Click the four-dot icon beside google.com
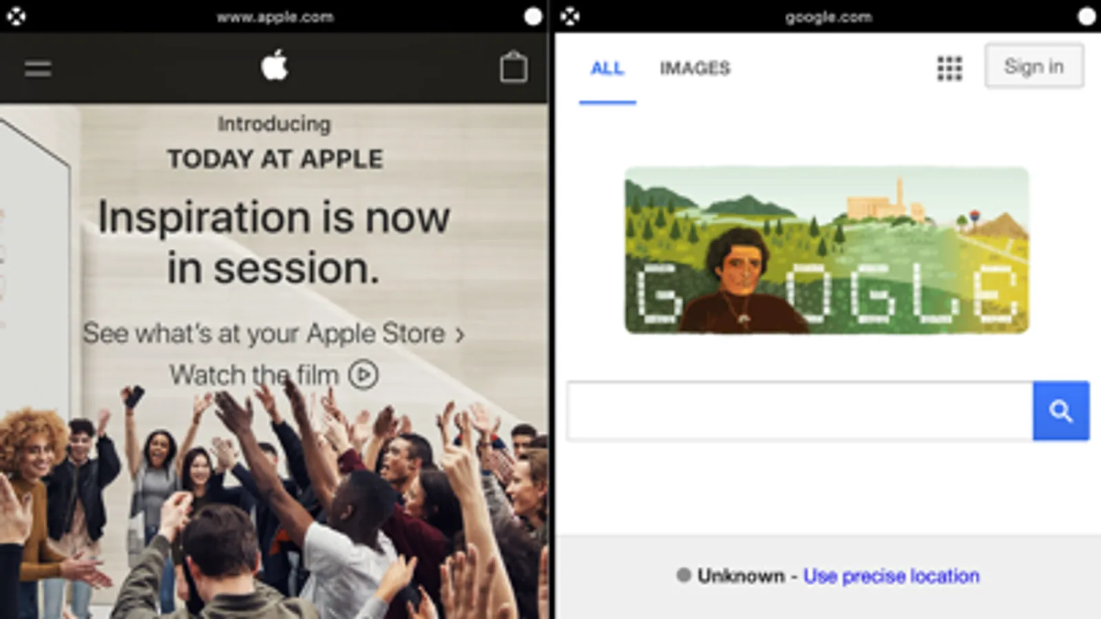Screen dimensions: 1101x619 [x=570, y=17]
